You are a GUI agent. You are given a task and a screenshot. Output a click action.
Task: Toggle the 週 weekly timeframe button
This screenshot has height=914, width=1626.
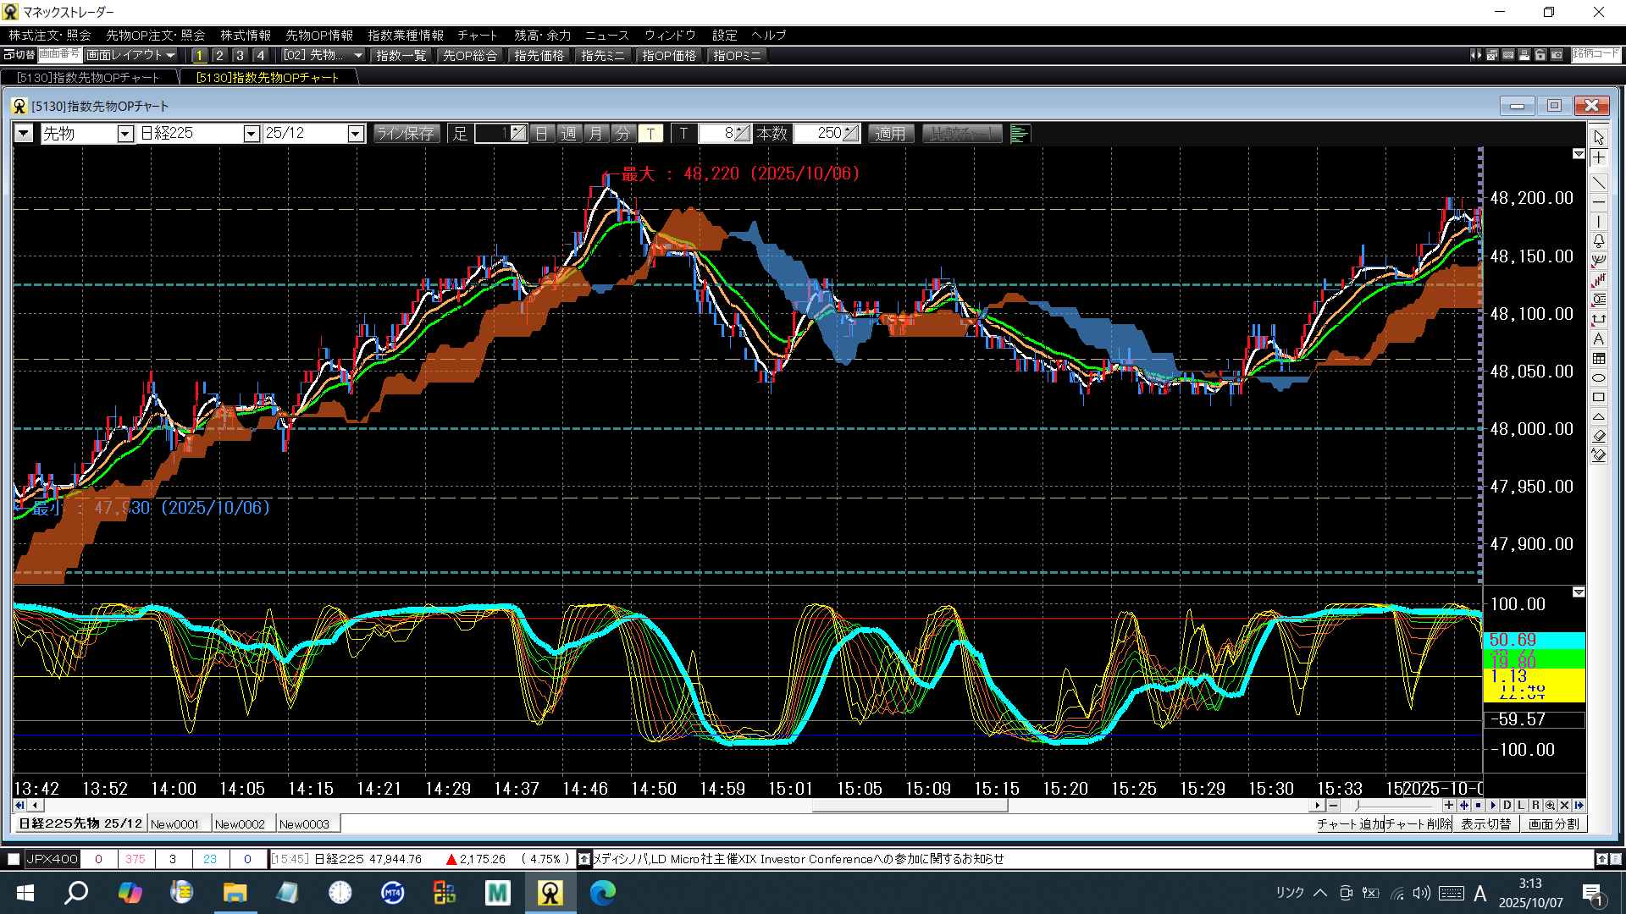(x=569, y=134)
